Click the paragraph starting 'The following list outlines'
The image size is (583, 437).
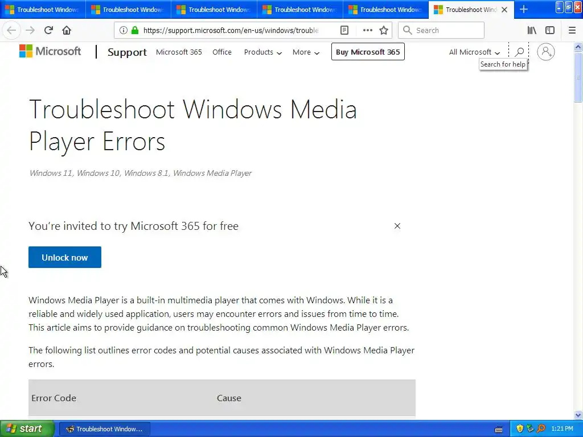point(221,357)
